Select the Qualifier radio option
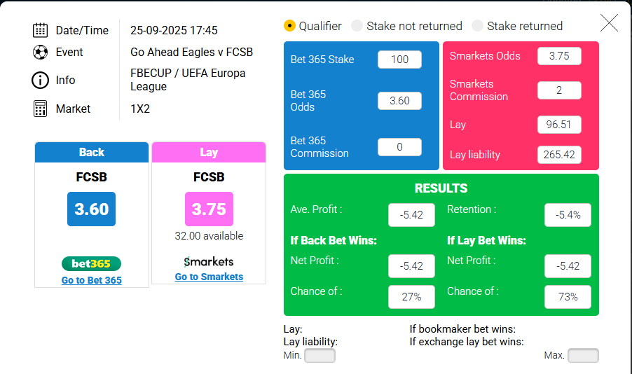 tap(289, 26)
